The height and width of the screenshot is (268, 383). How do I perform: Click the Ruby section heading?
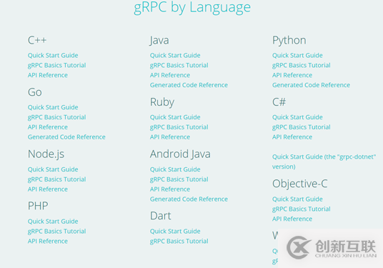pos(162,102)
